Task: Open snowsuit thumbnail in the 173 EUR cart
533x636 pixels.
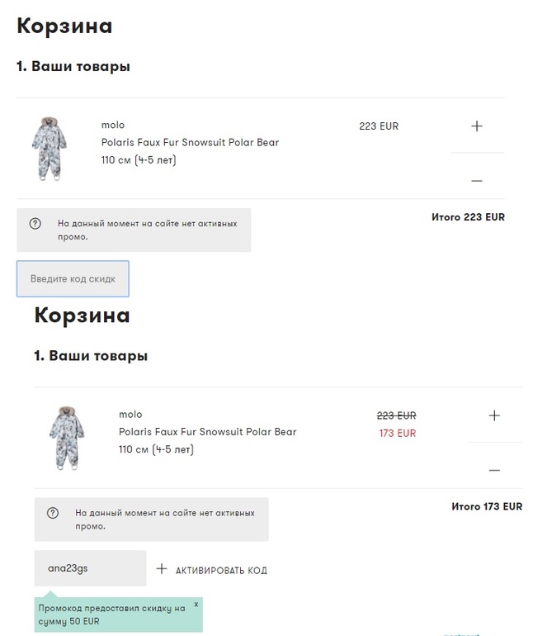Action: (66, 438)
